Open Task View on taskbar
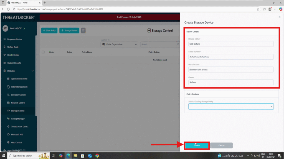284x159 pixels. [x=53, y=156]
